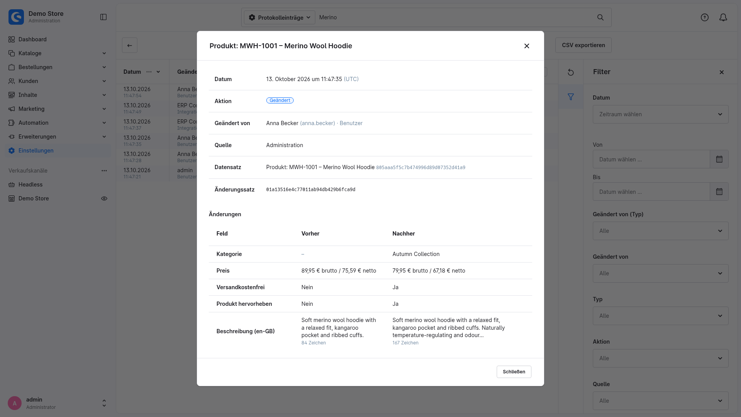Open the Quelle filter dropdown
741x417 pixels.
point(661,401)
